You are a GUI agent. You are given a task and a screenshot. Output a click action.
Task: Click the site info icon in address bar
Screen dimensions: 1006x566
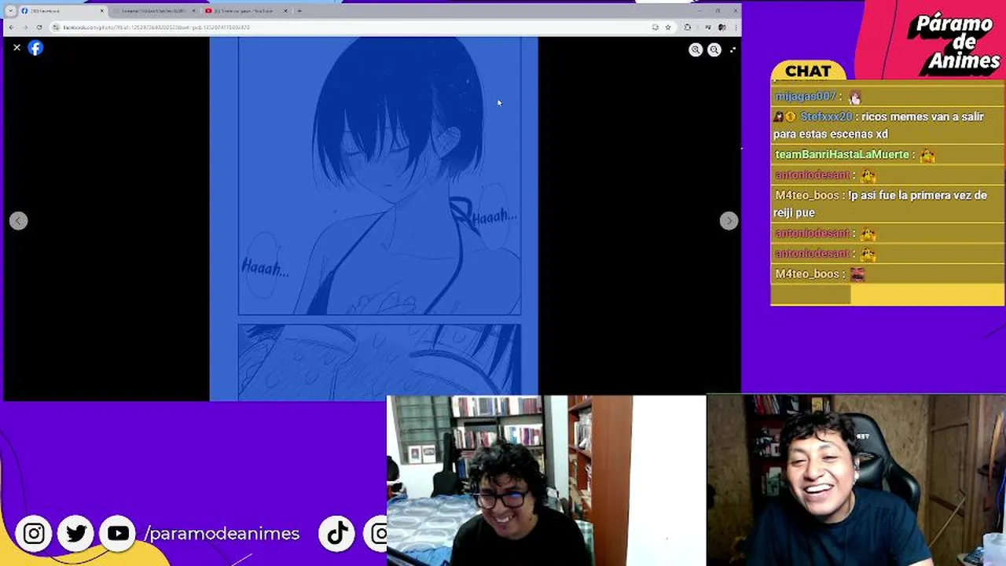coord(57,27)
